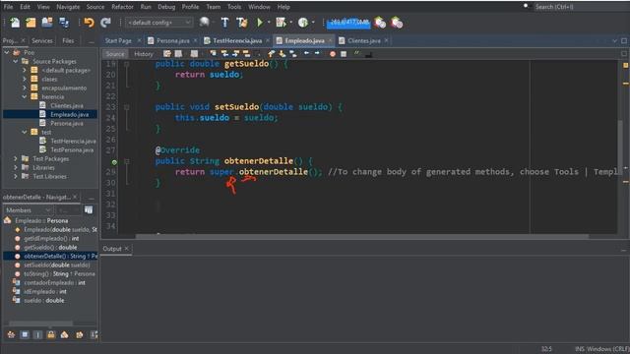Click the editor back arrow icon

point(306,53)
